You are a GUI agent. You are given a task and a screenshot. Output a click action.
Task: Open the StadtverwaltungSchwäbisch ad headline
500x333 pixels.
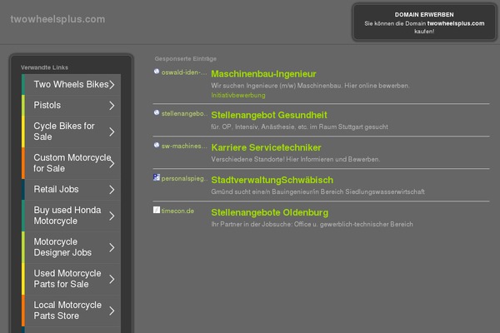click(272, 180)
